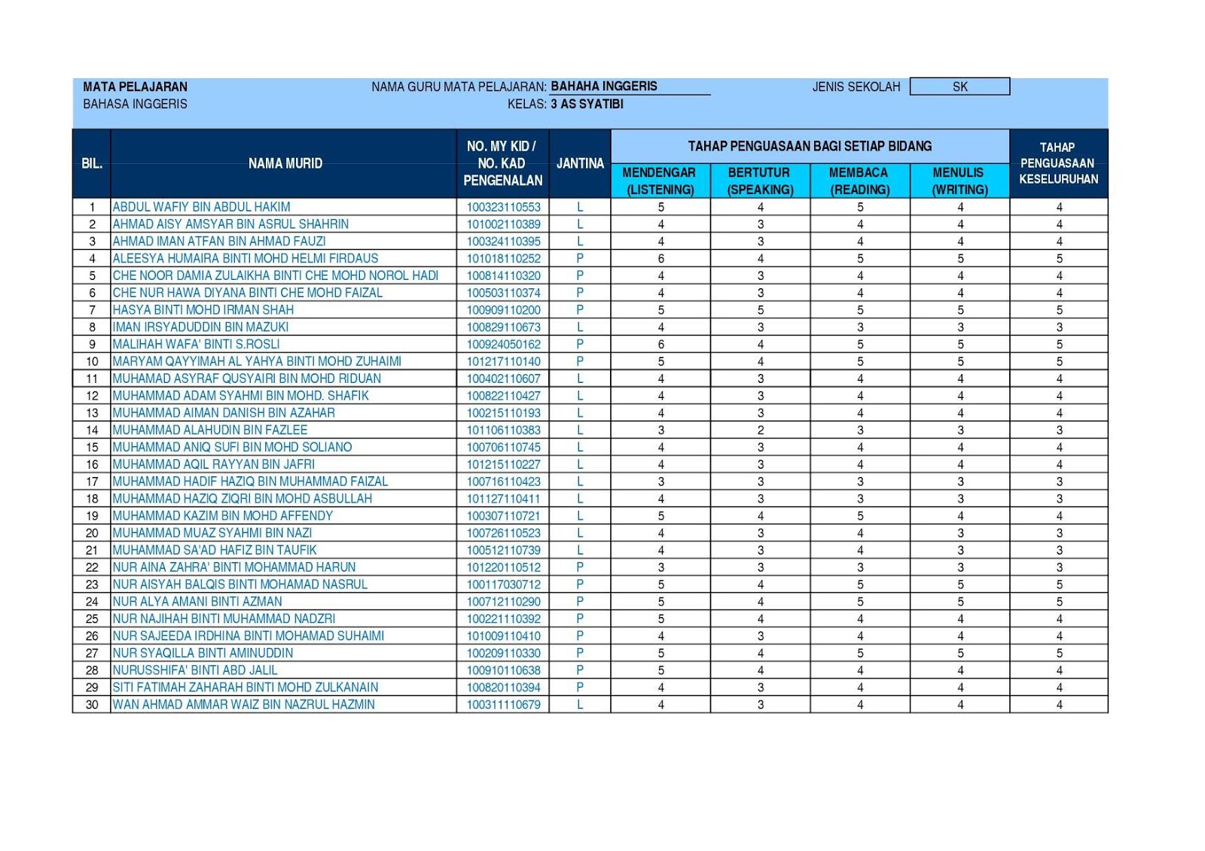Click name MUHAMMAD KAZIM BIN MOHD AFFENDY
The height and width of the screenshot is (851, 1205).
[x=223, y=516]
